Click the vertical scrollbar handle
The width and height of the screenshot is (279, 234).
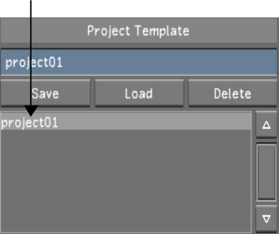pyautogui.click(x=267, y=172)
